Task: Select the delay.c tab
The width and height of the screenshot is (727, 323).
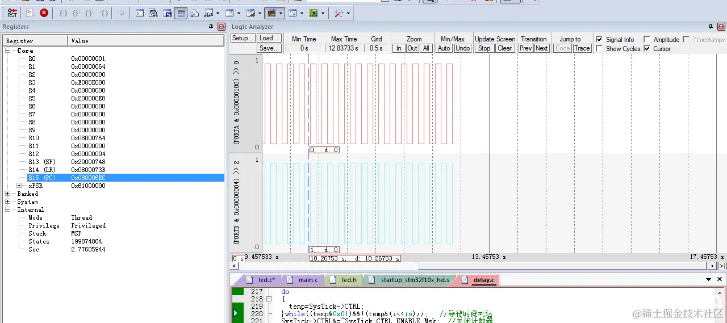Action: click(x=478, y=280)
